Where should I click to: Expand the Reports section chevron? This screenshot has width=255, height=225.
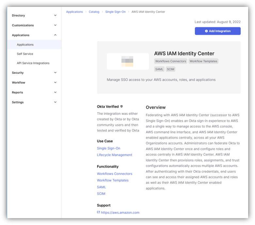point(55,92)
